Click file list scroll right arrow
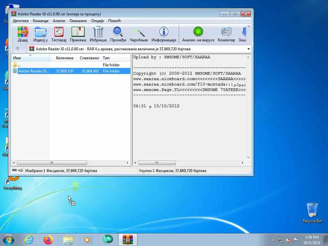The image size is (328, 246). 127,163
